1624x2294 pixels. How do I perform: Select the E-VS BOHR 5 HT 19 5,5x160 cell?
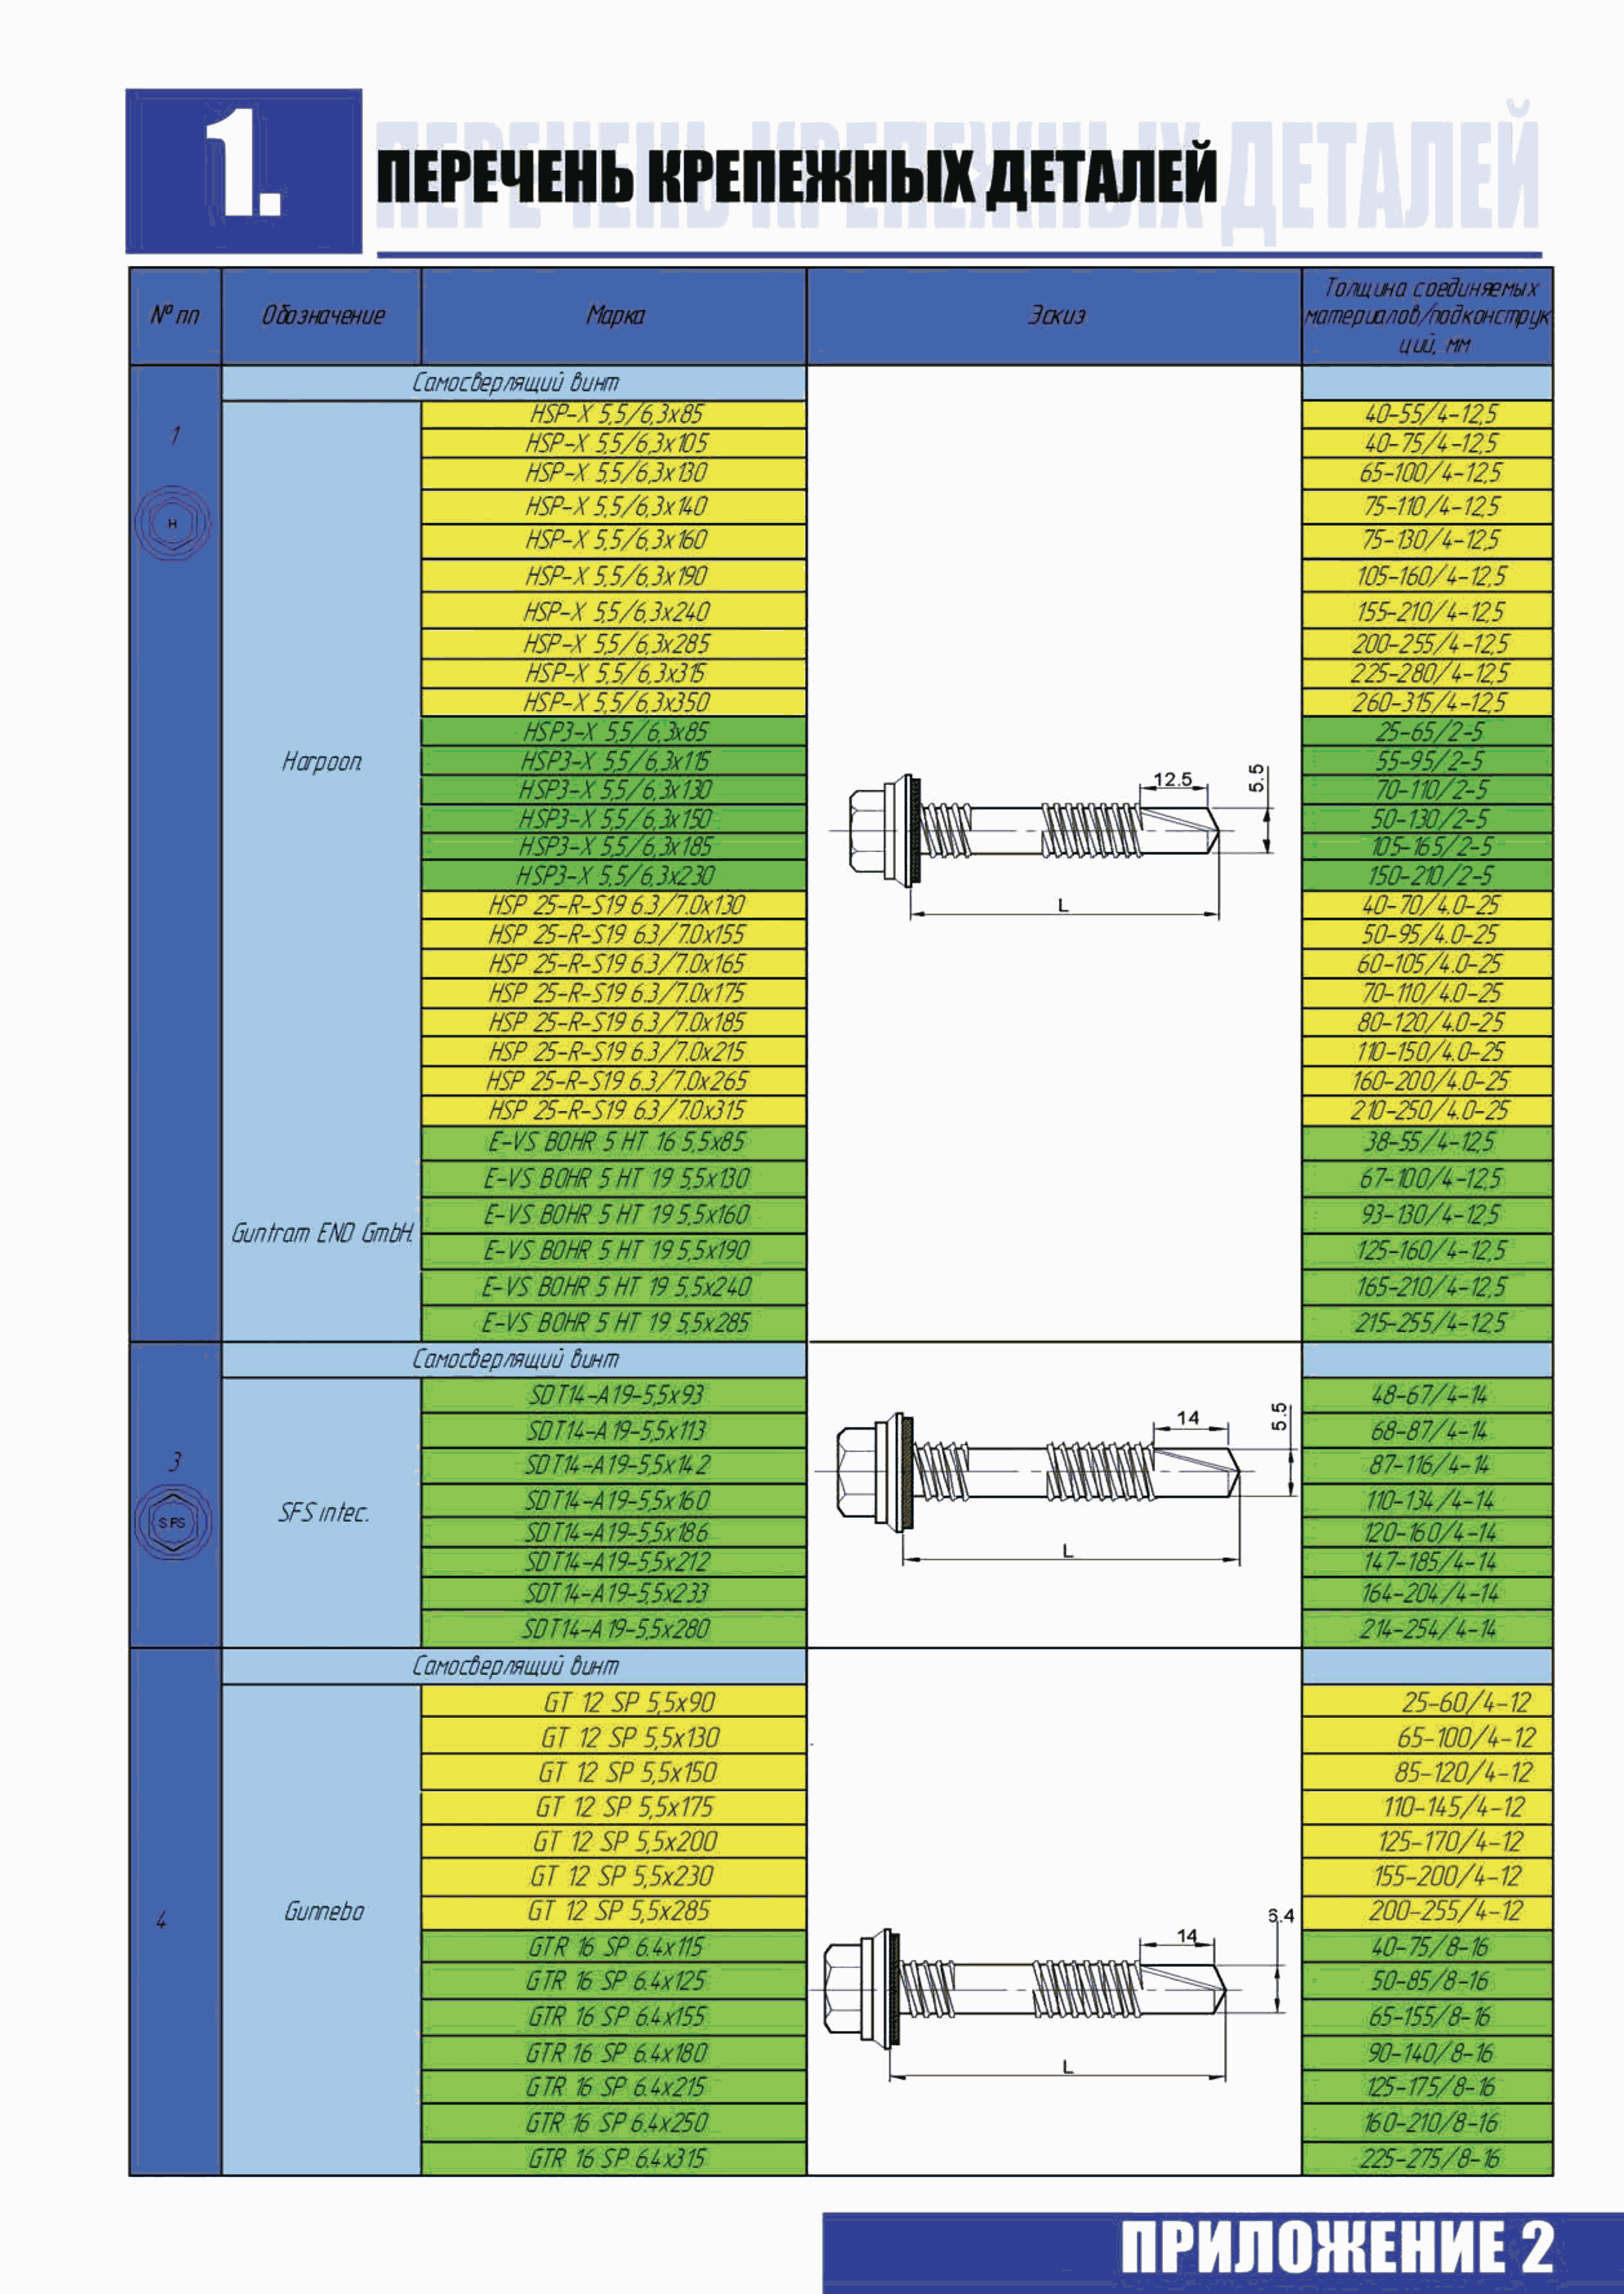(x=614, y=1215)
